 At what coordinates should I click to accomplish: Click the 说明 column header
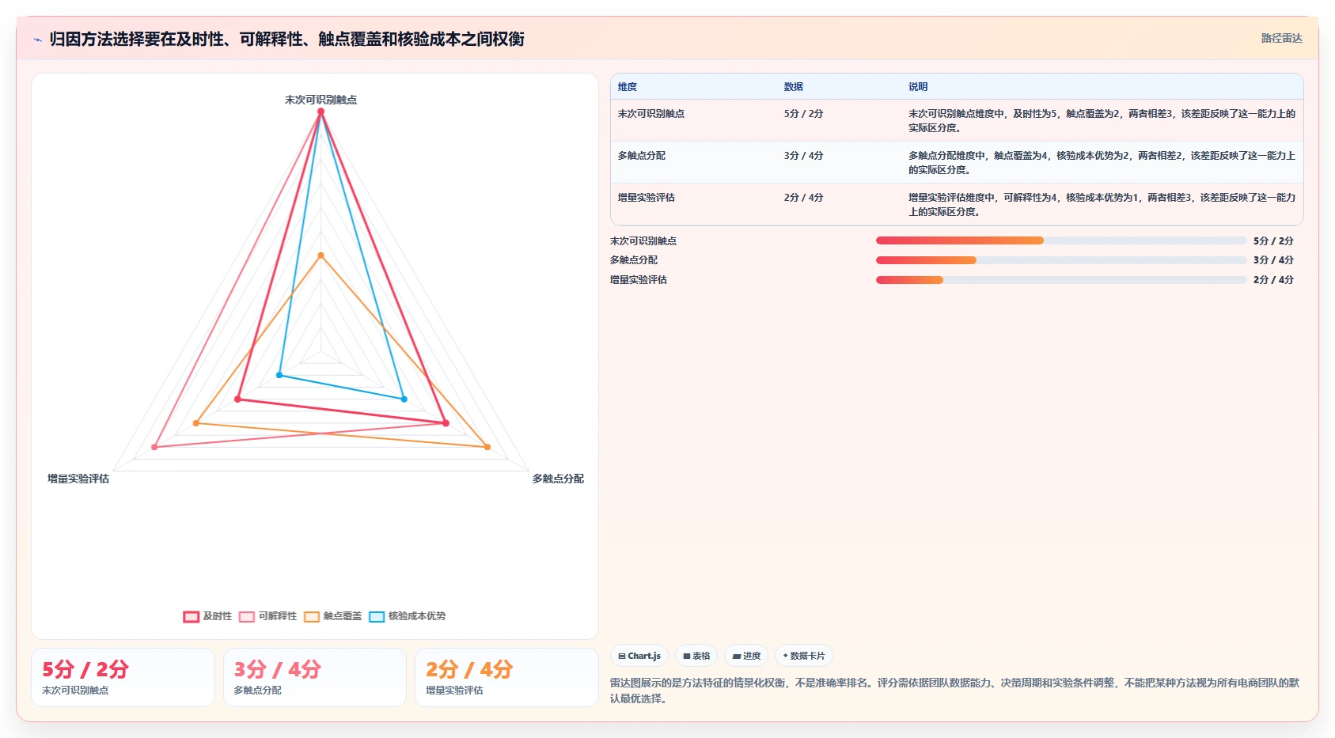pyautogui.click(x=918, y=87)
